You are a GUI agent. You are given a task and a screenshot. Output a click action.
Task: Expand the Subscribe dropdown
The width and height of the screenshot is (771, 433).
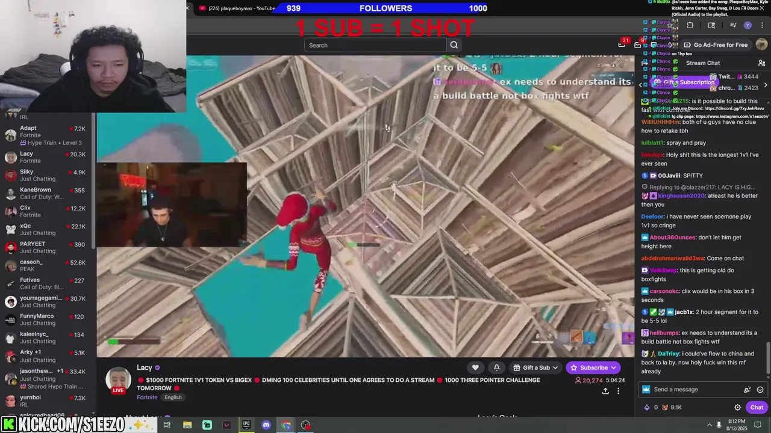point(613,367)
